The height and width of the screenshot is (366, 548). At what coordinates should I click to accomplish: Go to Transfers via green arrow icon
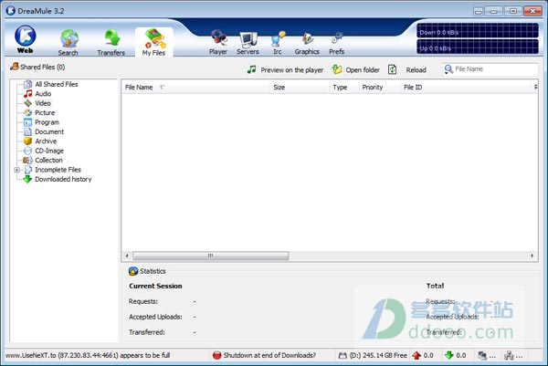tap(111, 38)
